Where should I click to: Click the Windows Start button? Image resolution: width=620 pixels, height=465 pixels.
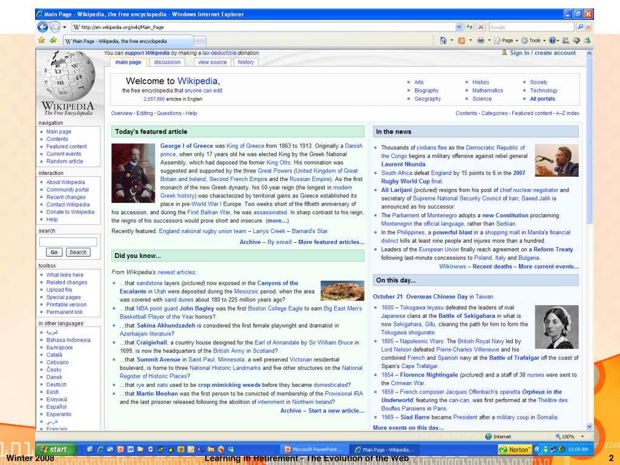click(x=56, y=450)
